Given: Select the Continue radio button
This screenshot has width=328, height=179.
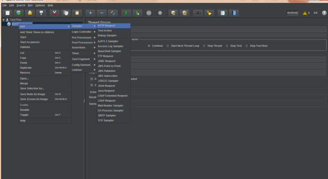Looking at the screenshot, I should [x=149, y=46].
